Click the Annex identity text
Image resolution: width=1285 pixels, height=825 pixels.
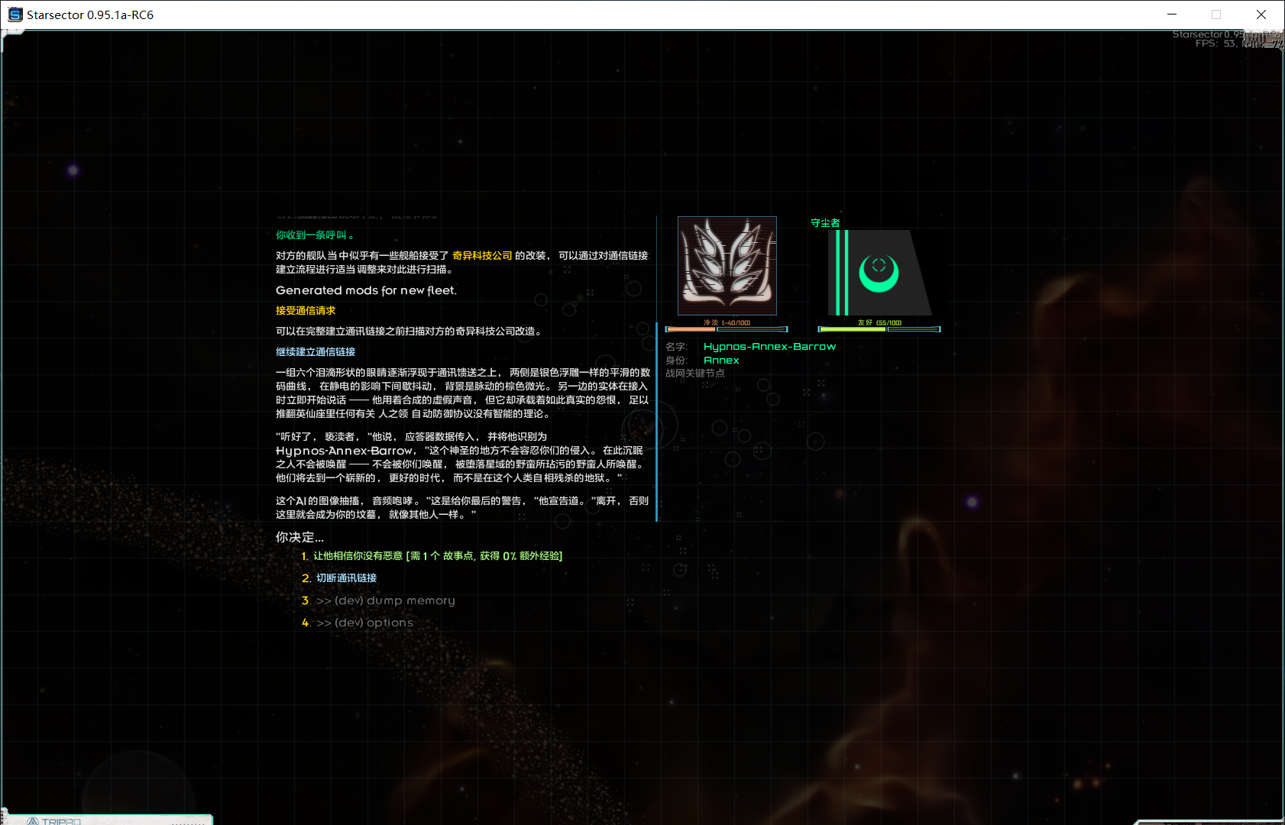click(x=721, y=361)
